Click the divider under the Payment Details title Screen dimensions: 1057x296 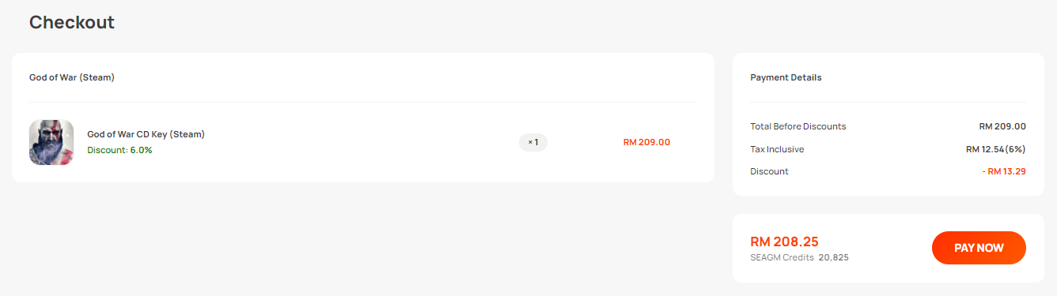coord(888,102)
